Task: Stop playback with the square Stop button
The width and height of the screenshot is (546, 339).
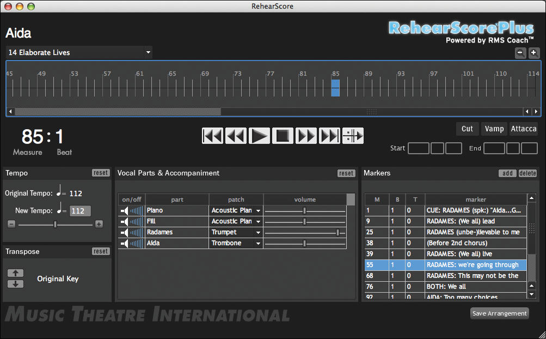Action: [x=283, y=136]
